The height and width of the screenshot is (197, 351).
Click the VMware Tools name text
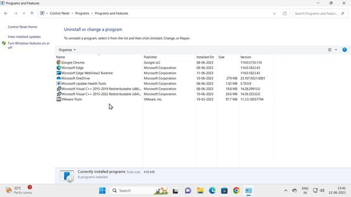point(72,100)
